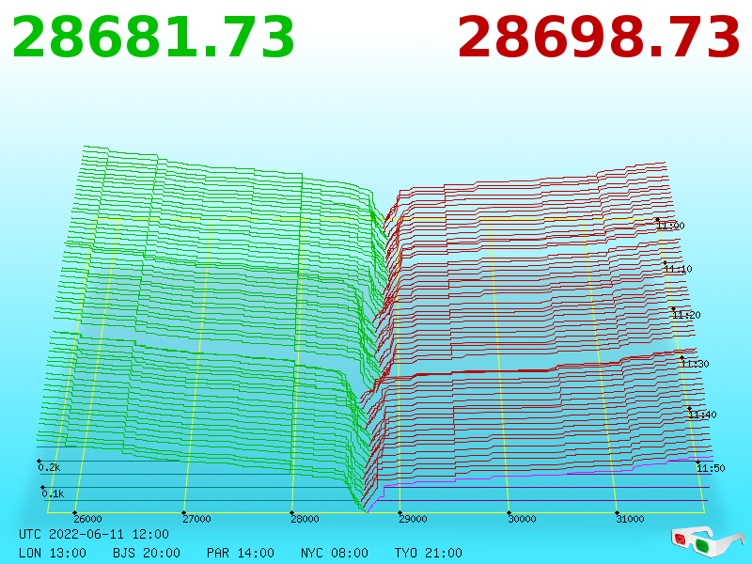
Task: Click the 11:30 time axis marker
Action: (x=695, y=364)
